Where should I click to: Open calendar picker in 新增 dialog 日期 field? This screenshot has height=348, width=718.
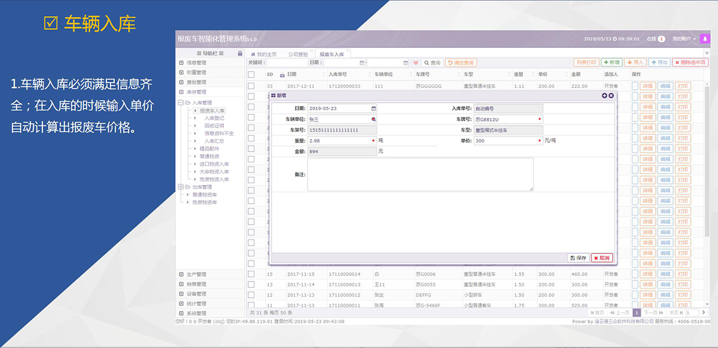pos(374,108)
